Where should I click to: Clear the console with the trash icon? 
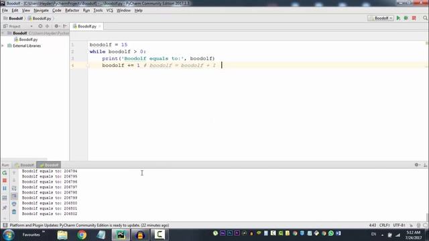[x=14, y=212]
